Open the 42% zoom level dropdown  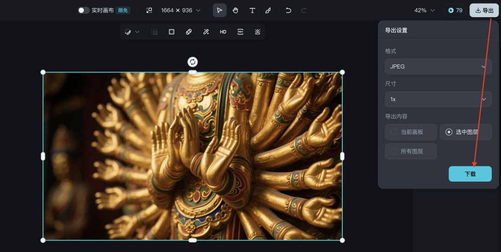[424, 10]
